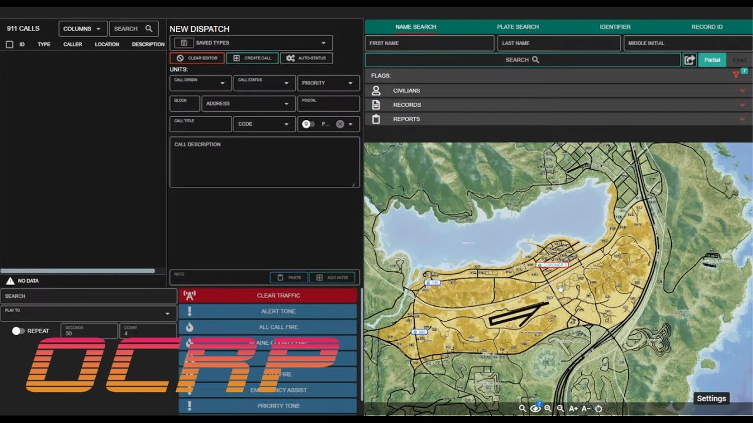Click the map reset/refresh icon
753x423 pixels.
tap(599, 408)
